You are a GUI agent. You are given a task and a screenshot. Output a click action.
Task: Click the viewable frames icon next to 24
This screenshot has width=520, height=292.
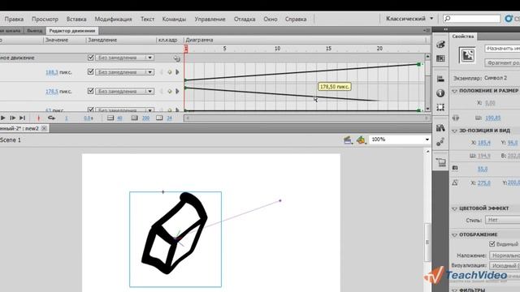(159, 118)
